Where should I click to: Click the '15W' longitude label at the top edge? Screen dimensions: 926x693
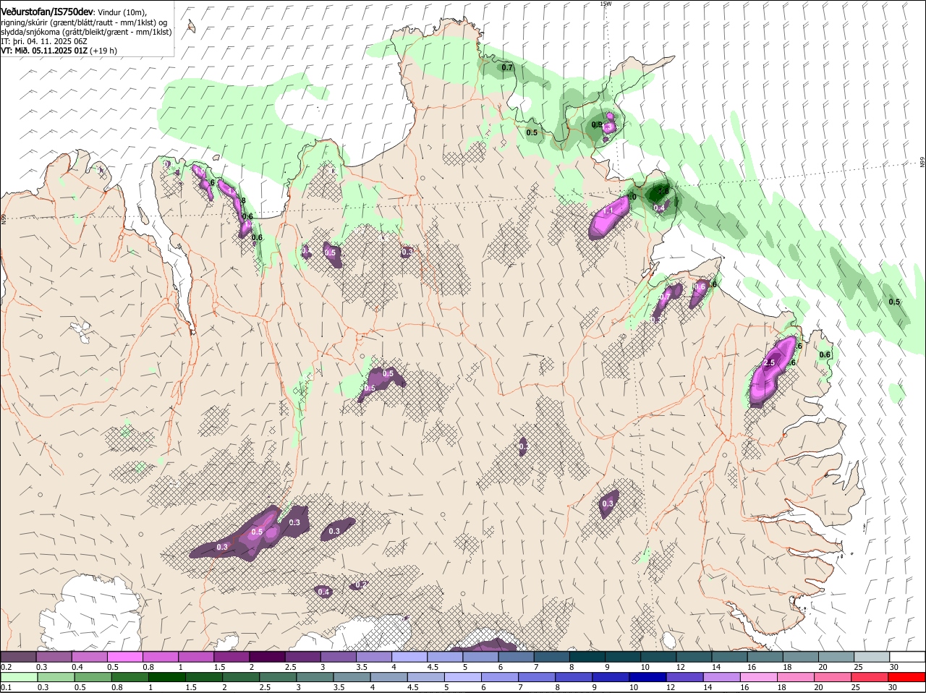pyautogui.click(x=606, y=4)
